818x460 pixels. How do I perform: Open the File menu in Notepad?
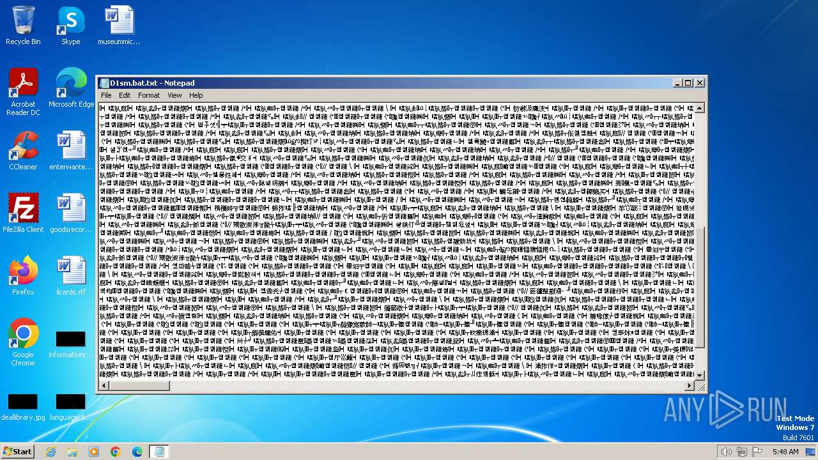point(106,95)
